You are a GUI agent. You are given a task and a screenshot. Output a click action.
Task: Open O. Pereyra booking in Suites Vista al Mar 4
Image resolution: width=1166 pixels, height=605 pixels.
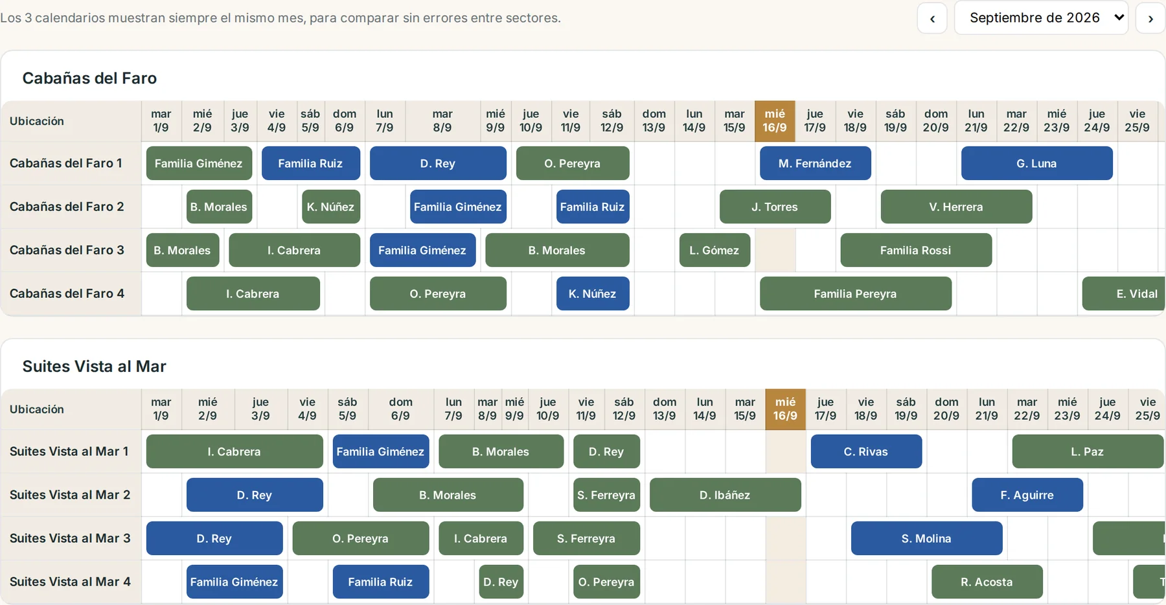606,582
